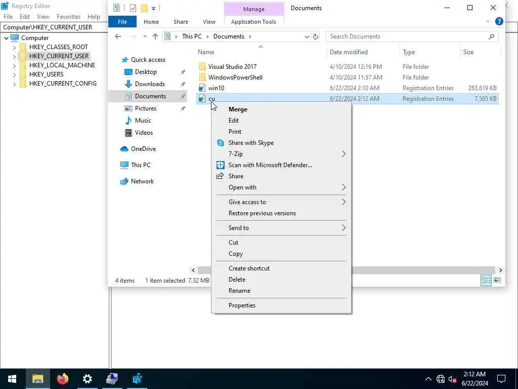Switch to large thumbnails view icon
This screenshot has width=518, height=389.
(497, 281)
